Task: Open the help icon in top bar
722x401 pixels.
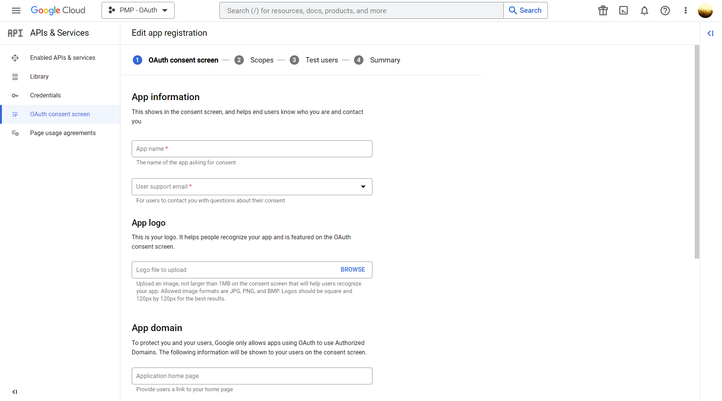Action: (665, 10)
